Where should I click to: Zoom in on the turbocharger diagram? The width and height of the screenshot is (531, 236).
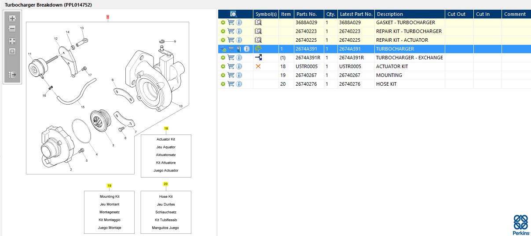[12, 18]
